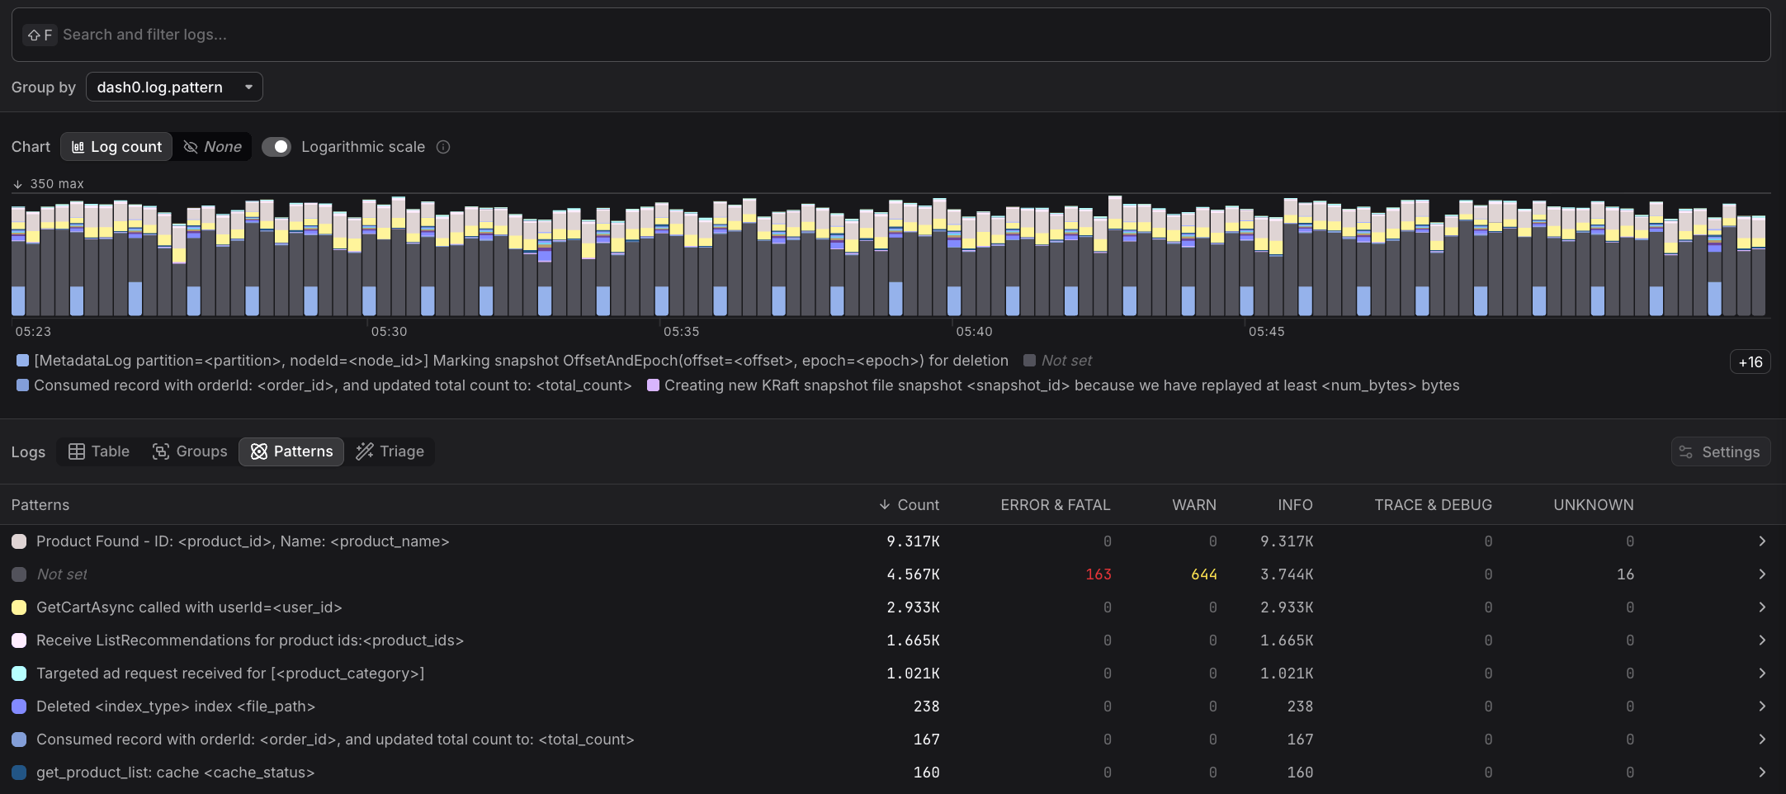Enable the Logarithmic scale toggle
Viewport: 1786px width, 794px height.
coord(277,146)
